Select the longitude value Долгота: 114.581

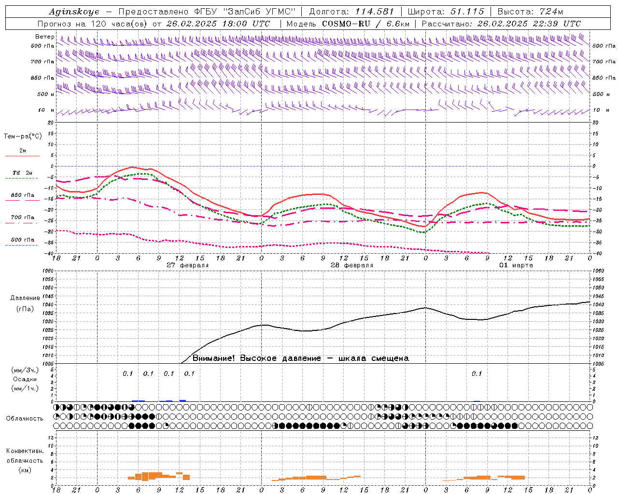[351, 12]
